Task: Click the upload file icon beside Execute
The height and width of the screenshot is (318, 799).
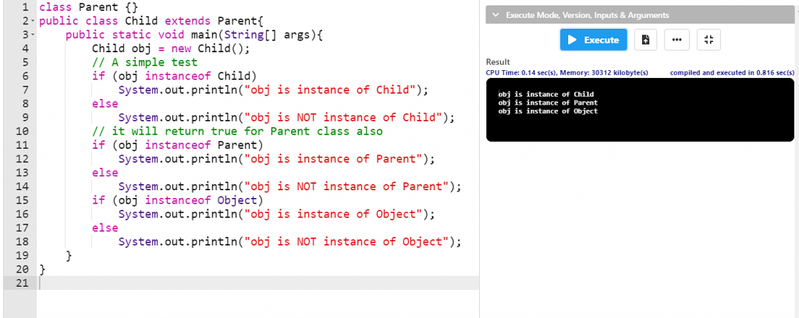Action: tap(645, 40)
